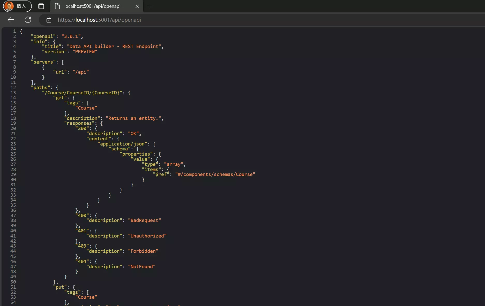485x306 pixels.
Task: Go back using the back arrow
Action: (11, 20)
